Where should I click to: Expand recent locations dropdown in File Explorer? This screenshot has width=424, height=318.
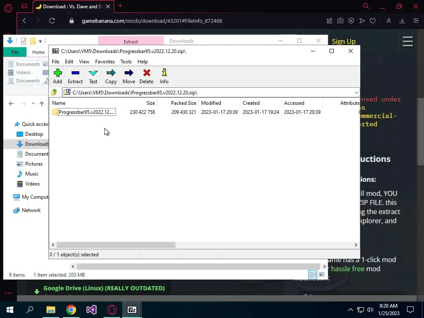[33, 103]
